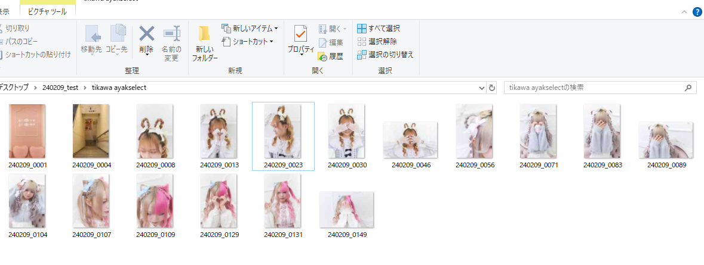Image resolution: width=704 pixels, height=265 pixels.
Task: Open the Properties (プロパティ) dropdown arrow
Action: [x=301, y=55]
